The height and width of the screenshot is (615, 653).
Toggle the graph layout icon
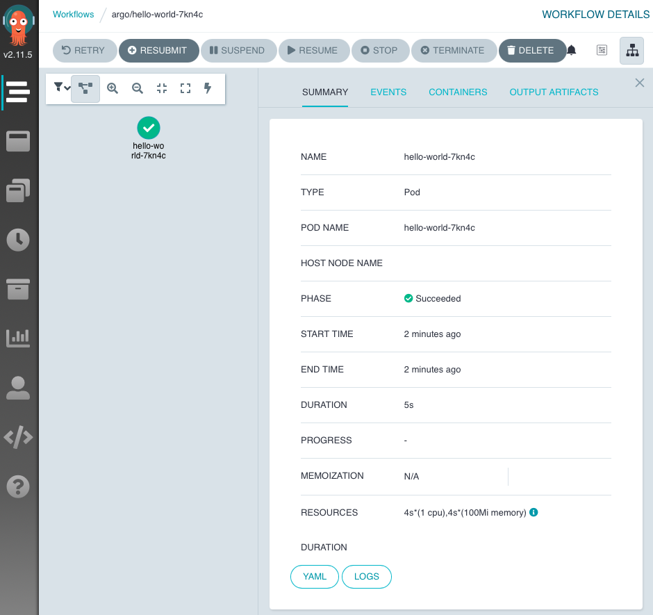click(85, 88)
